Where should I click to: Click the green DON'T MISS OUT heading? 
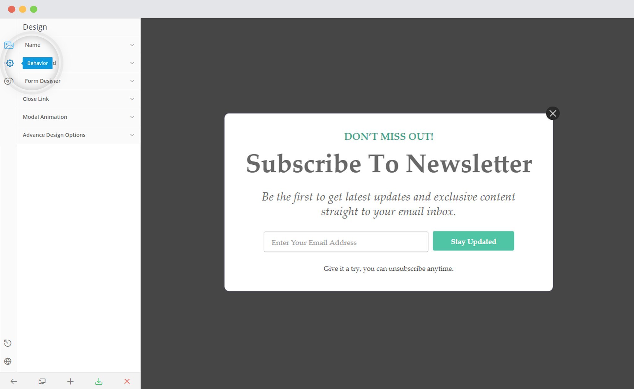click(x=388, y=136)
